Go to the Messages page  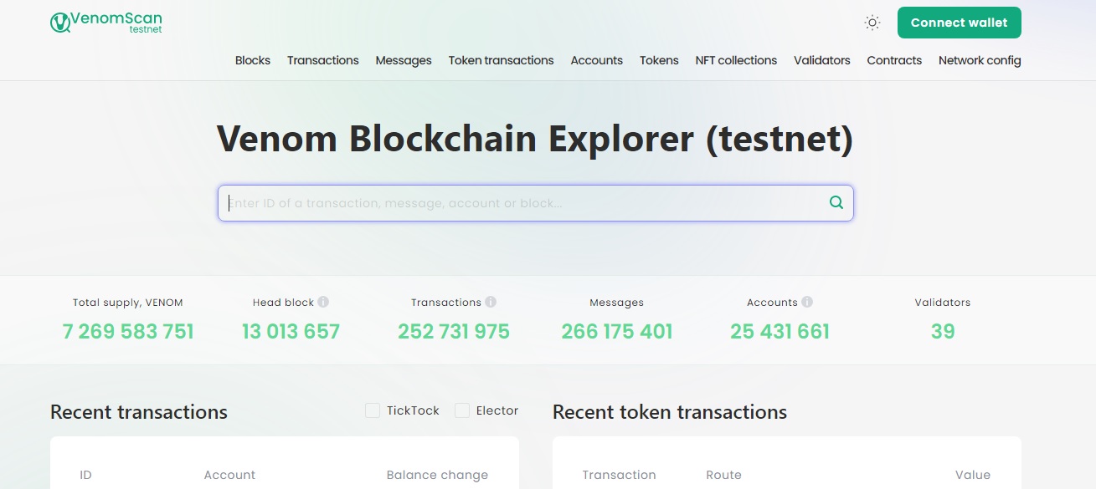pyautogui.click(x=404, y=60)
